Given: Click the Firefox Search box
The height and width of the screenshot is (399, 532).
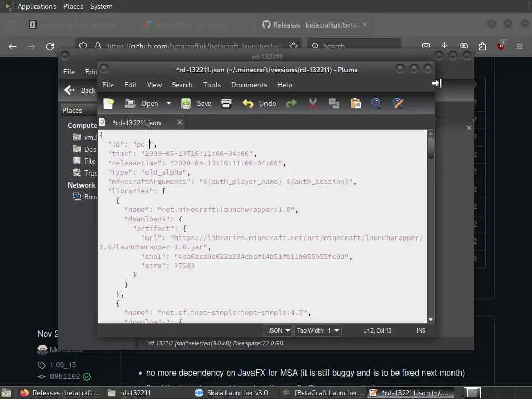Looking at the screenshot, I should (x=354, y=46).
